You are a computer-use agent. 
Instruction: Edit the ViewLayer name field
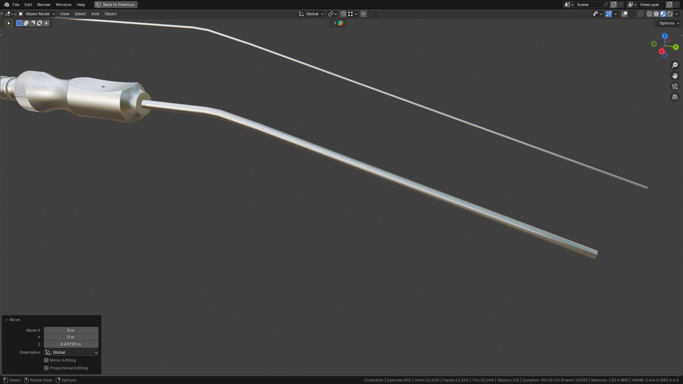(652, 5)
